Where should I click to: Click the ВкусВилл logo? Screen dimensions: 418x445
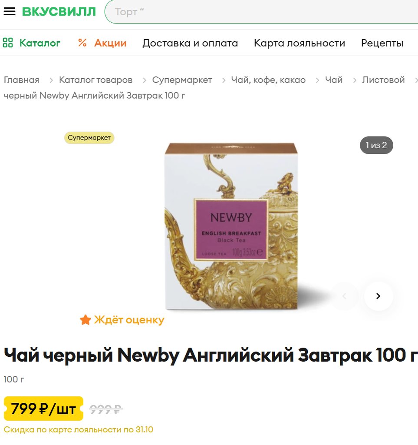[x=59, y=12]
